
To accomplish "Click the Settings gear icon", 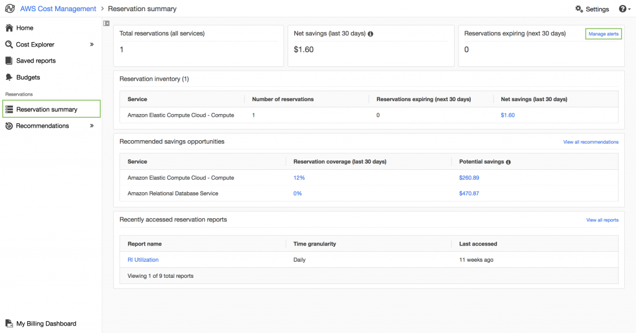I will point(579,9).
